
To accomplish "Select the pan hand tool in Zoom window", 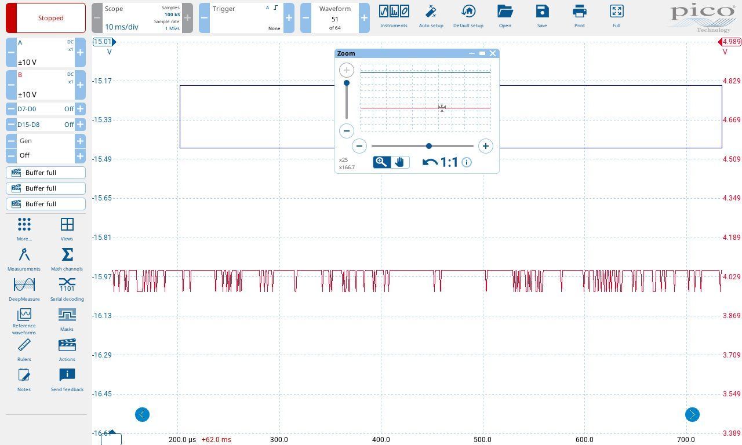I will click(x=400, y=162).
